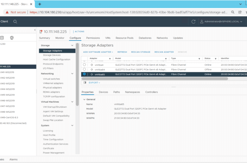Open Host Cache Configuration
The height and width of the screenshot is (163, 247).
(57, 60)
